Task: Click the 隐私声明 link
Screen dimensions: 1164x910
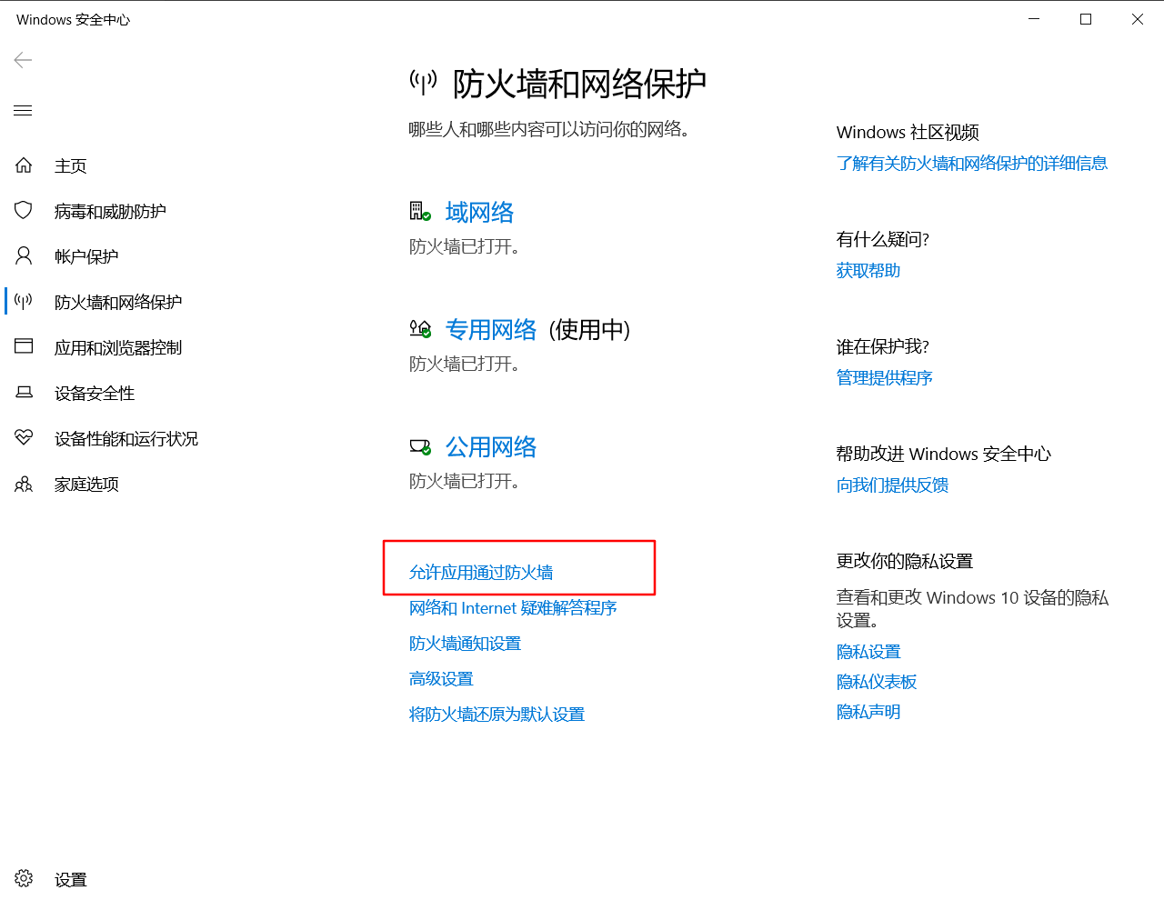Action: click(x=868, y=712)
